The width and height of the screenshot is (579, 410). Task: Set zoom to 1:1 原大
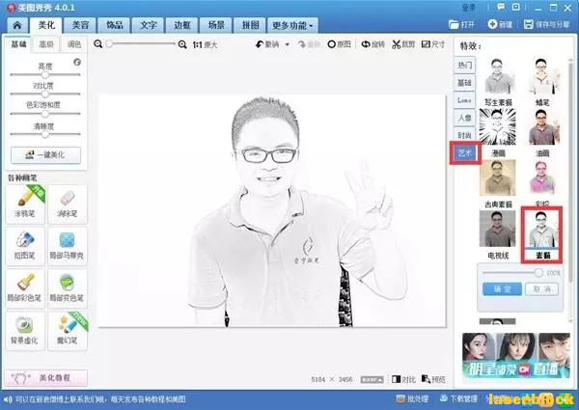click(x=205, y=45)
